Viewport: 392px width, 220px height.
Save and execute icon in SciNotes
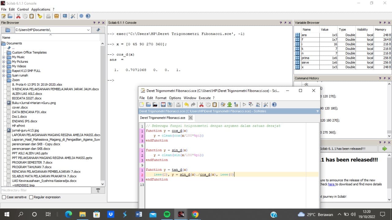coord(251,105)
